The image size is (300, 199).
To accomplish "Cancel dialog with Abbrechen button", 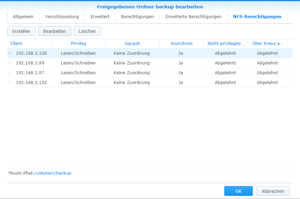I will [273, 191].
